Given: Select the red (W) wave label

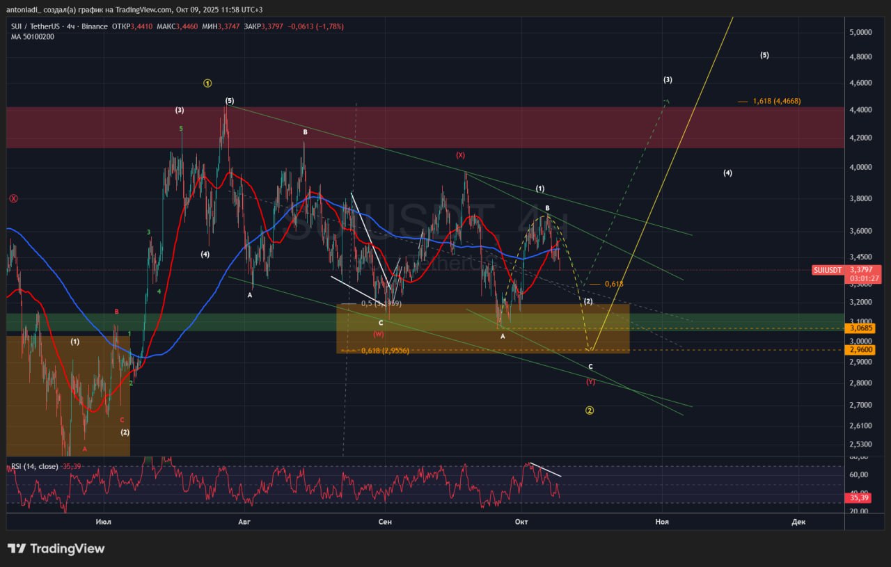Looking at the screenshot, I should [x=379, y=334].
